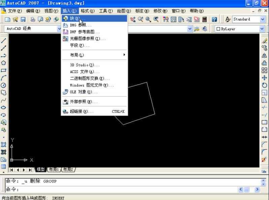The height and width of the screenshot is (200, 269).
Task: Click the first-tab navigation arrow button
Action: coord(11,170)
